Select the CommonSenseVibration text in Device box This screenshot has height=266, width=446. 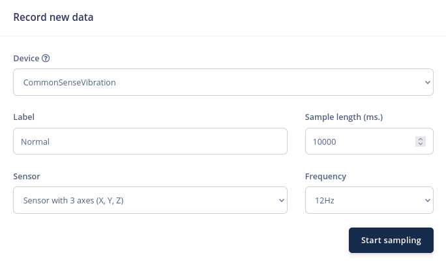click(x=70, y=82)
